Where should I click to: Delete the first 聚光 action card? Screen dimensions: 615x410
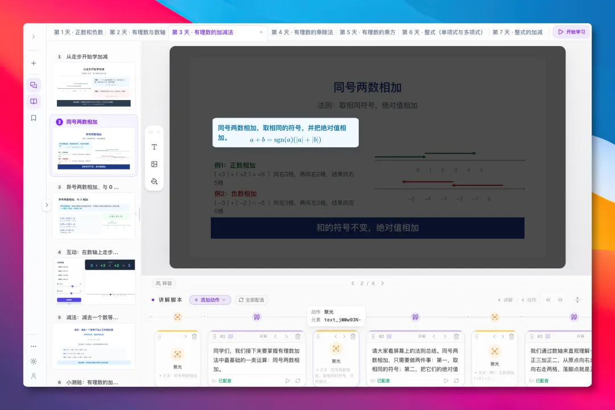pyautogui.click(x=195, y=337)
